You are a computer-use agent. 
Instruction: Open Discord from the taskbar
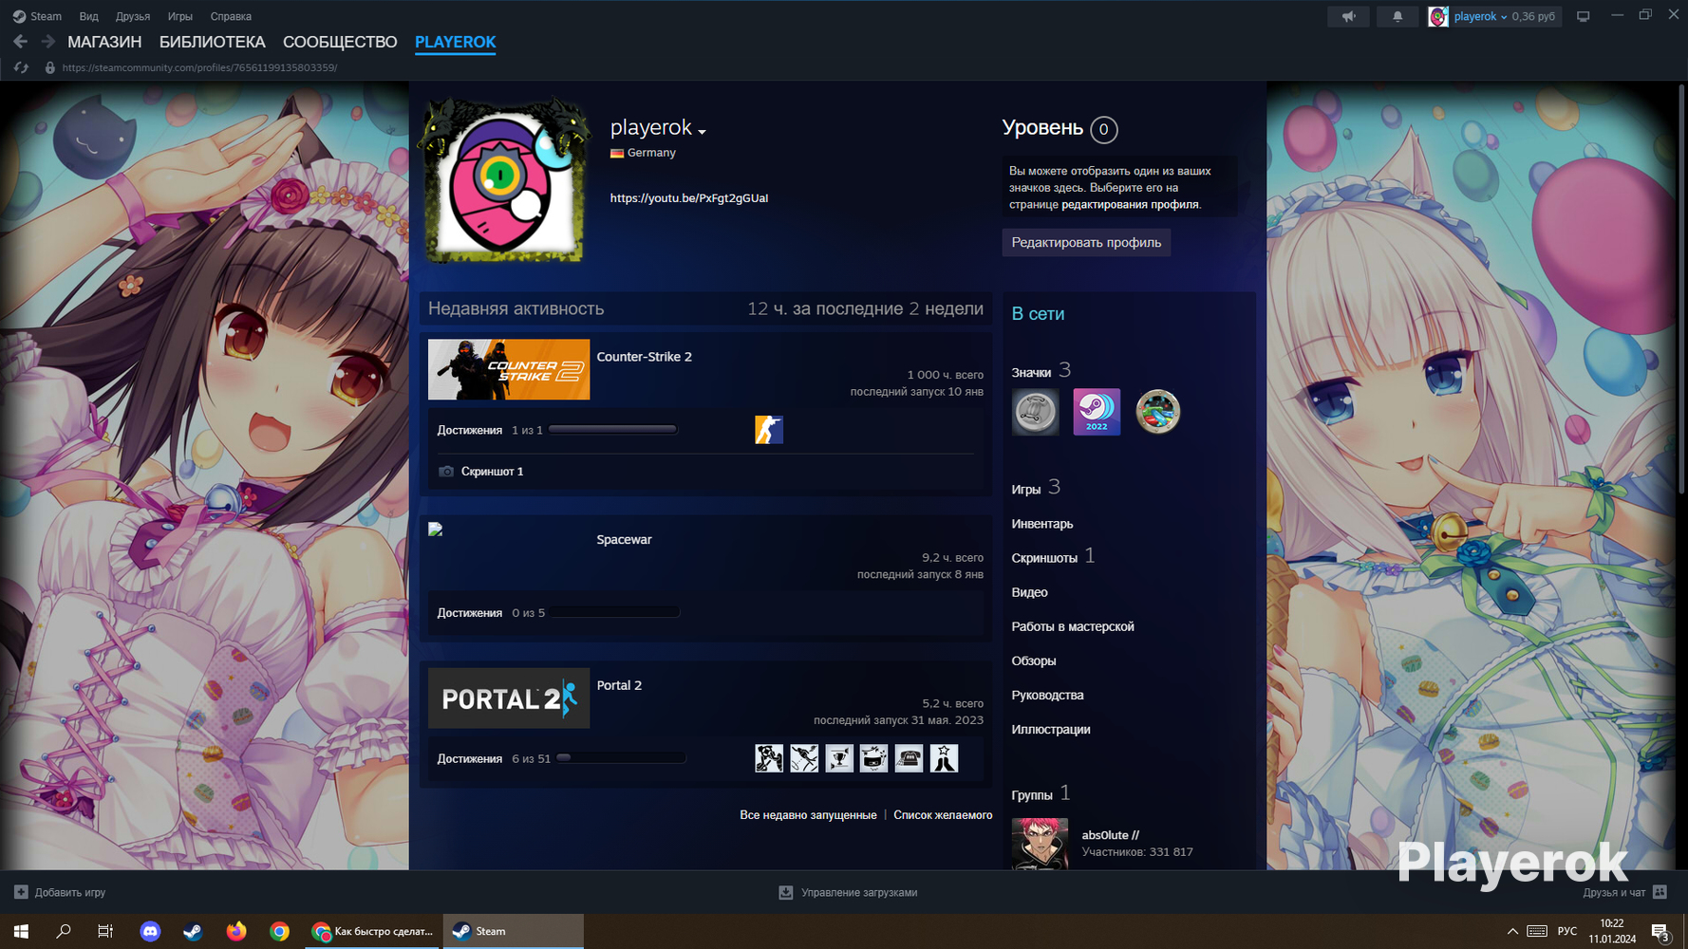tap(150, 931)
